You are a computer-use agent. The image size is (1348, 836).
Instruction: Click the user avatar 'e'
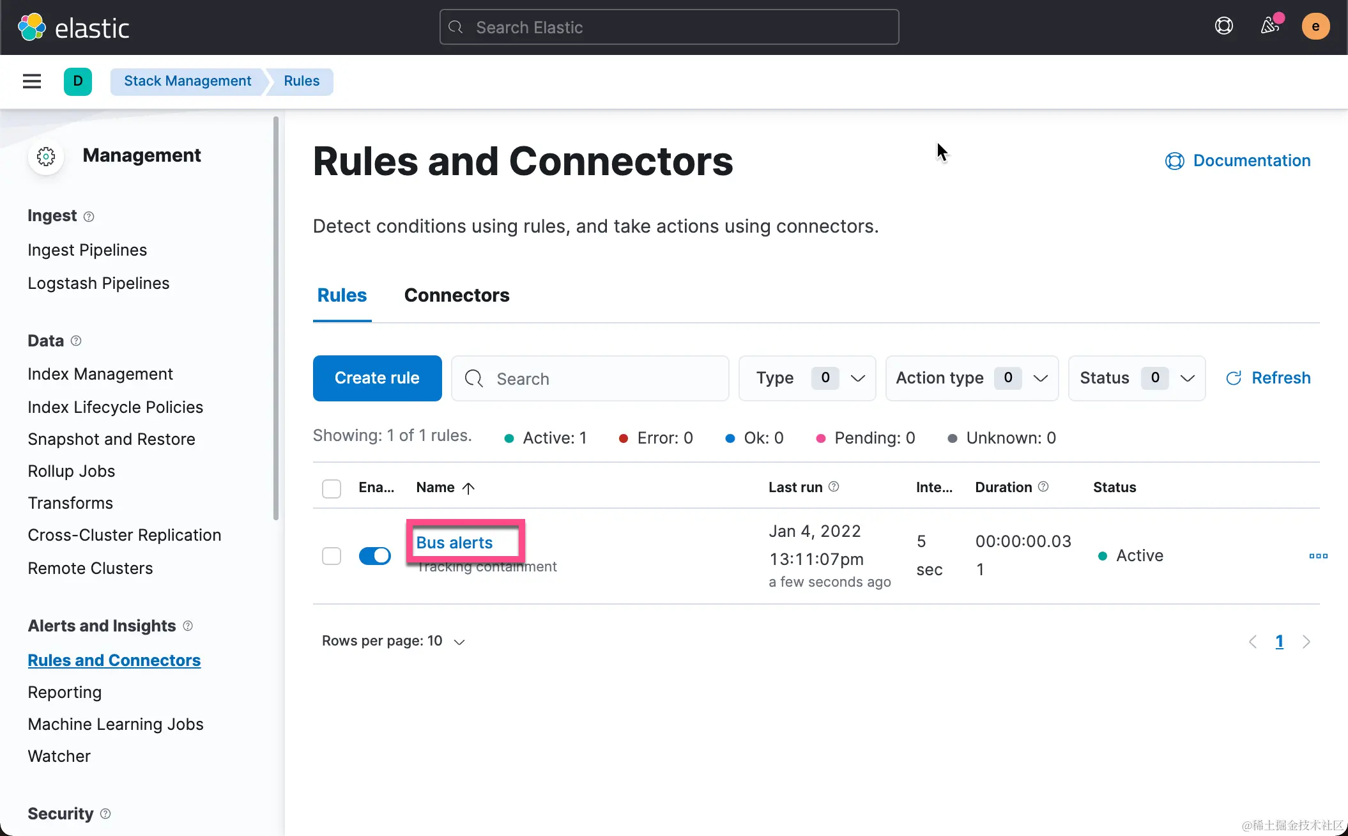[x=1315, y=26]
